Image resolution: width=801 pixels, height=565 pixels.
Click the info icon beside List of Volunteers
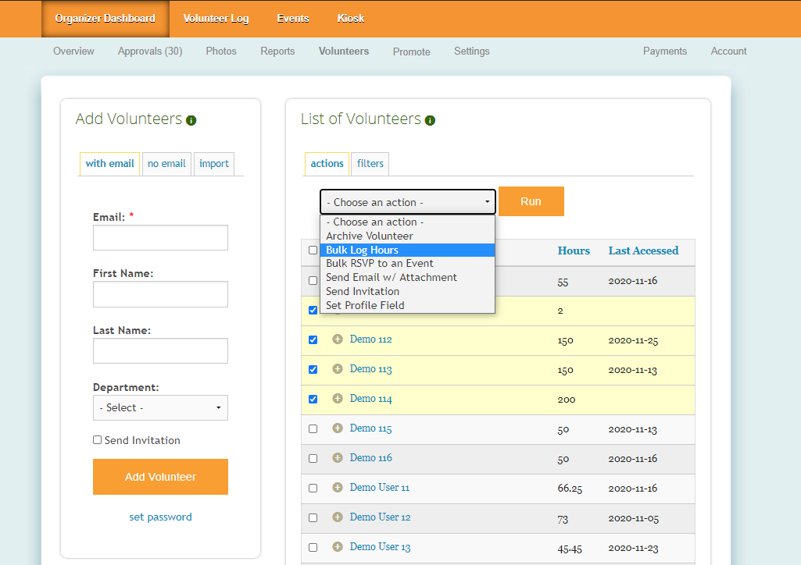tap(430, 121)
